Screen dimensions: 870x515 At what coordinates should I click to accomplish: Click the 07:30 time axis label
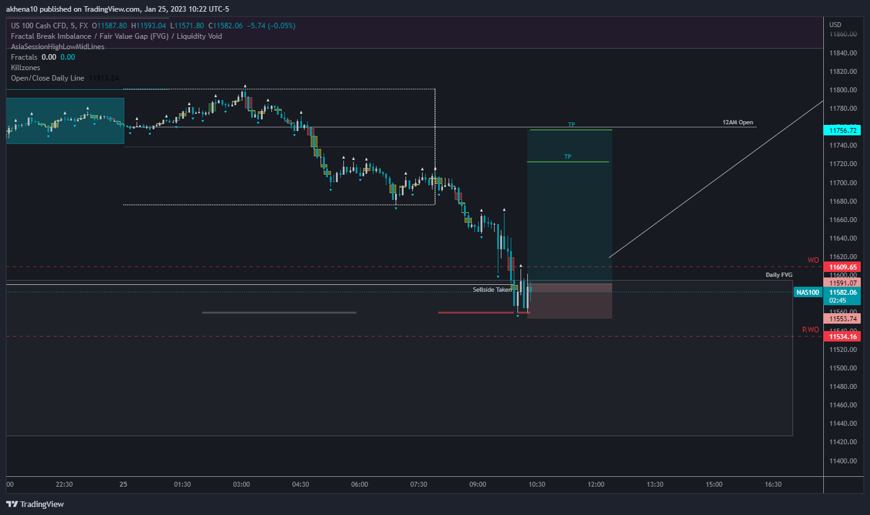[418, 484]
